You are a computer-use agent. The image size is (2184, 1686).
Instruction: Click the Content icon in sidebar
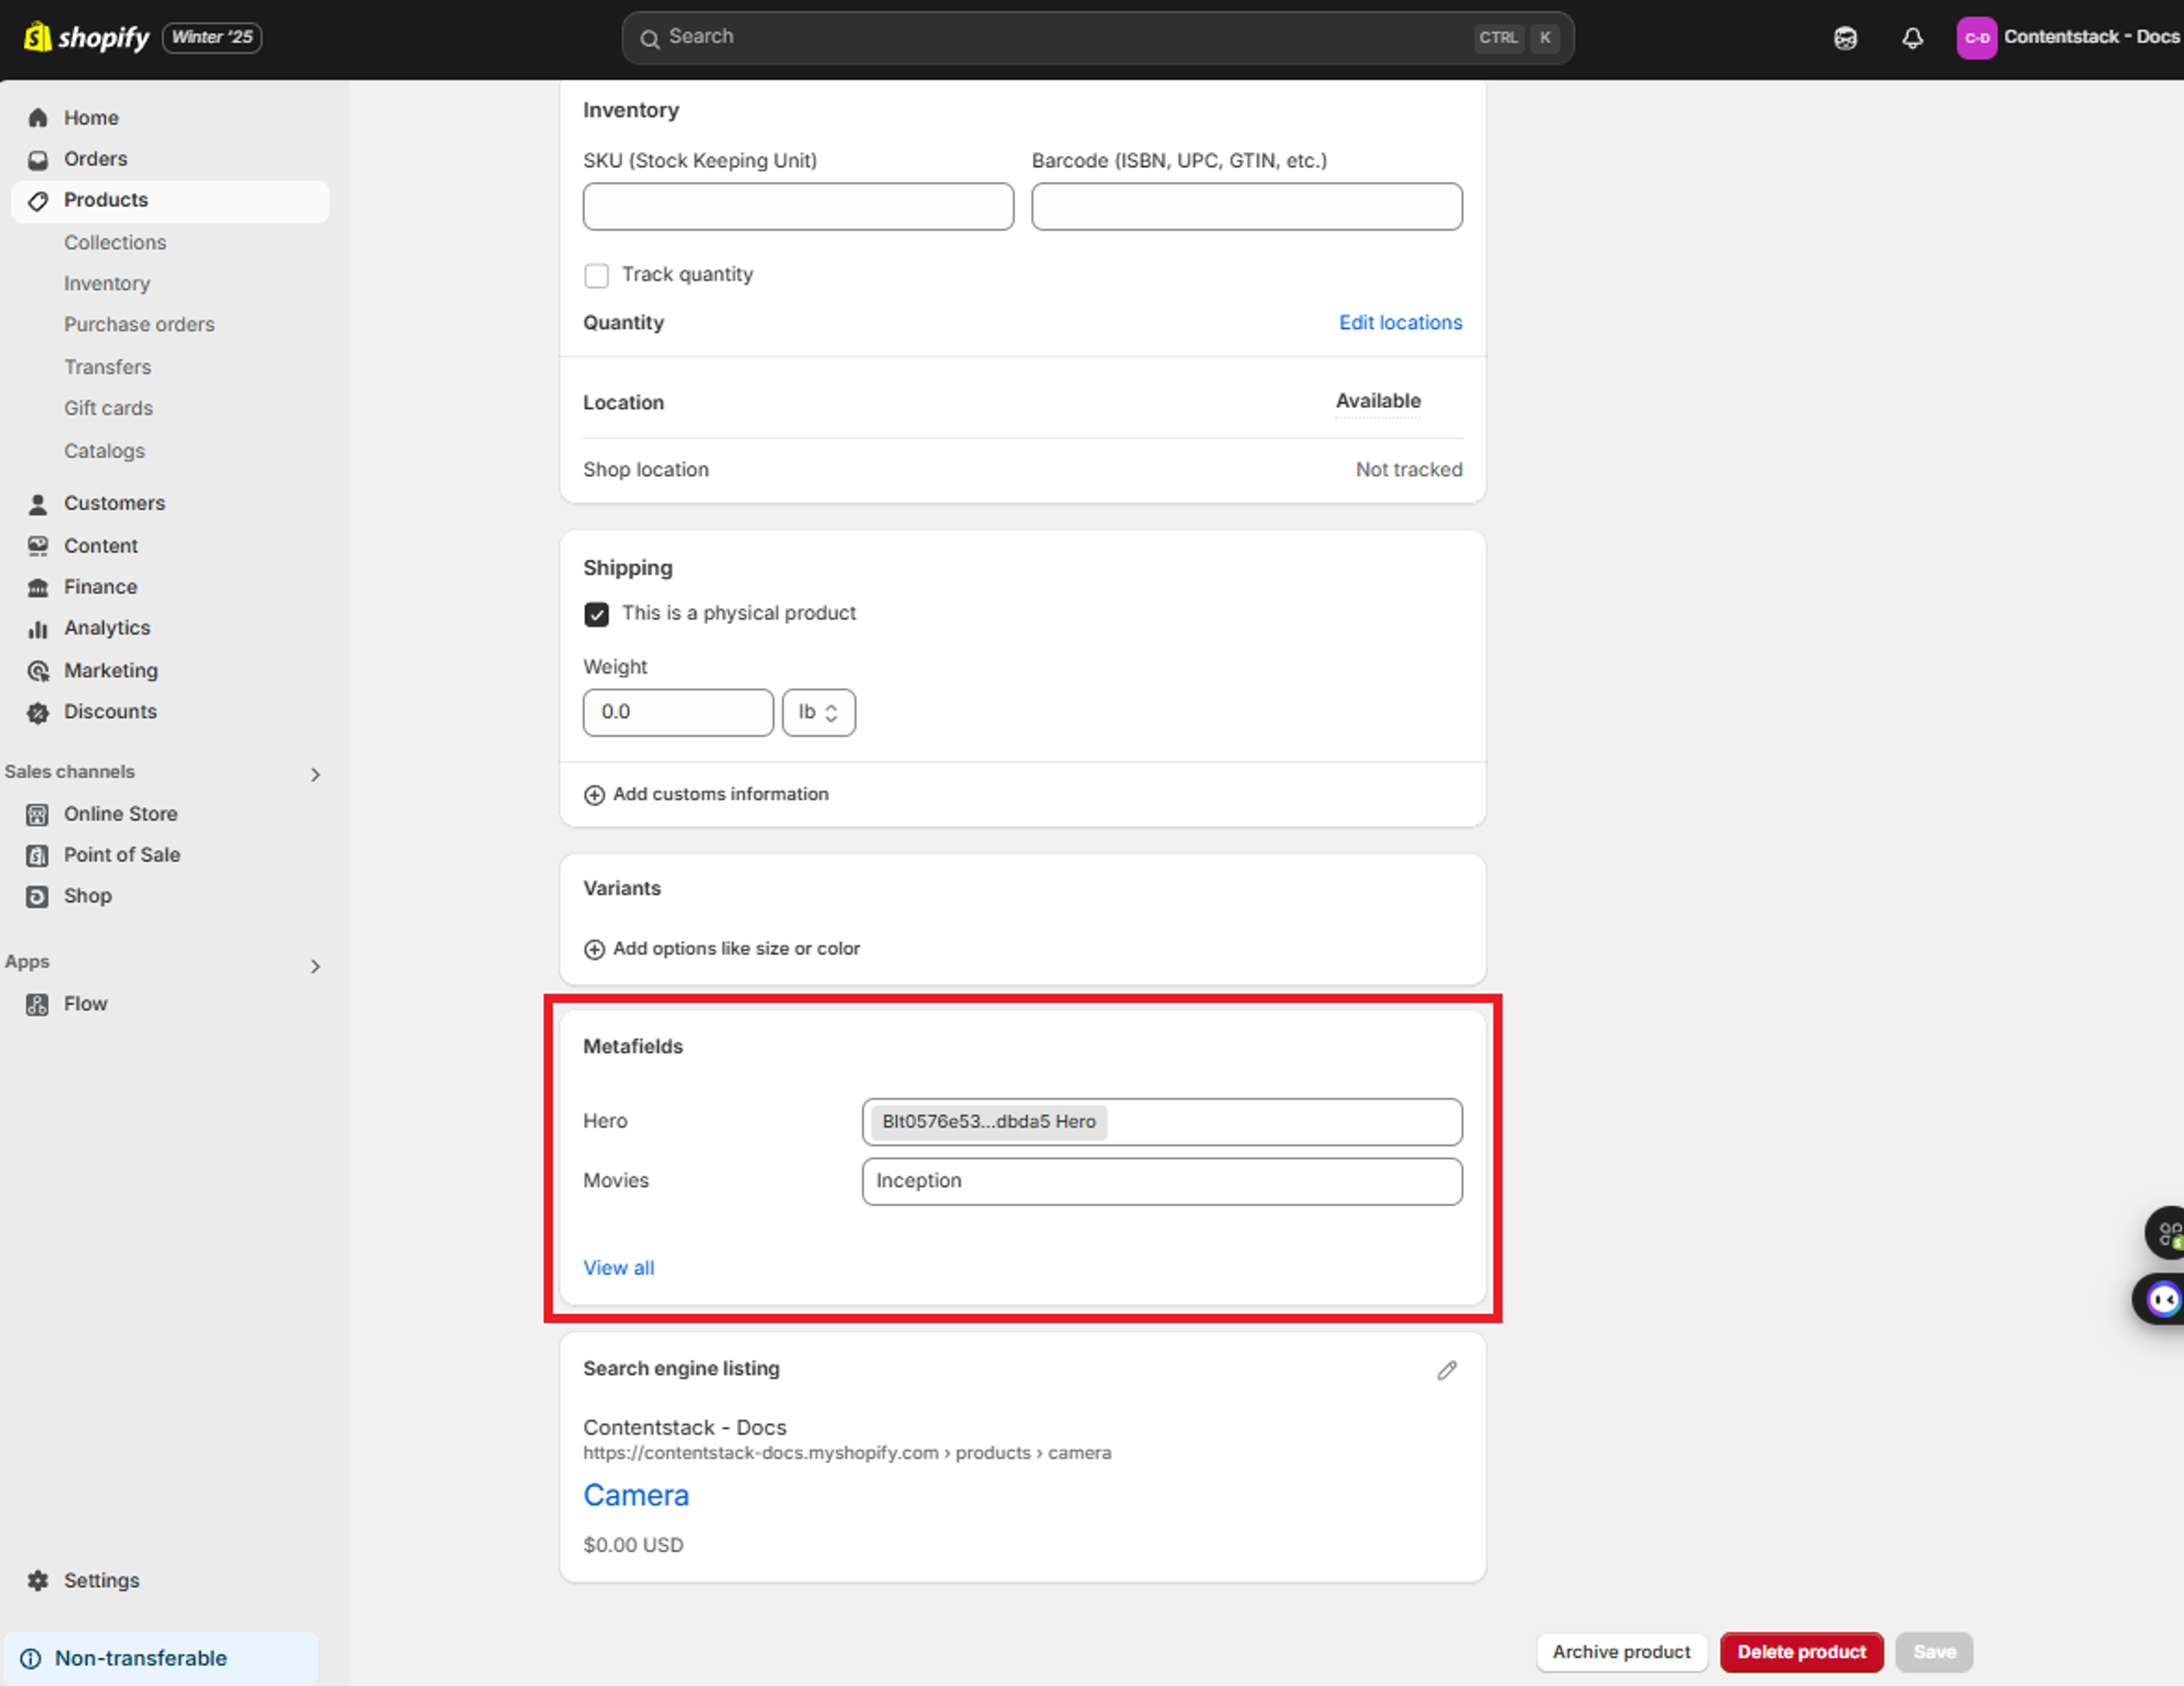click(38, 546)
